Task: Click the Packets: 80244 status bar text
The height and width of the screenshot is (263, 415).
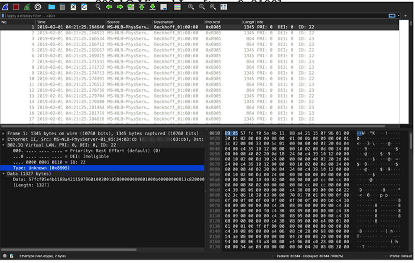Action: click(311, 257)
